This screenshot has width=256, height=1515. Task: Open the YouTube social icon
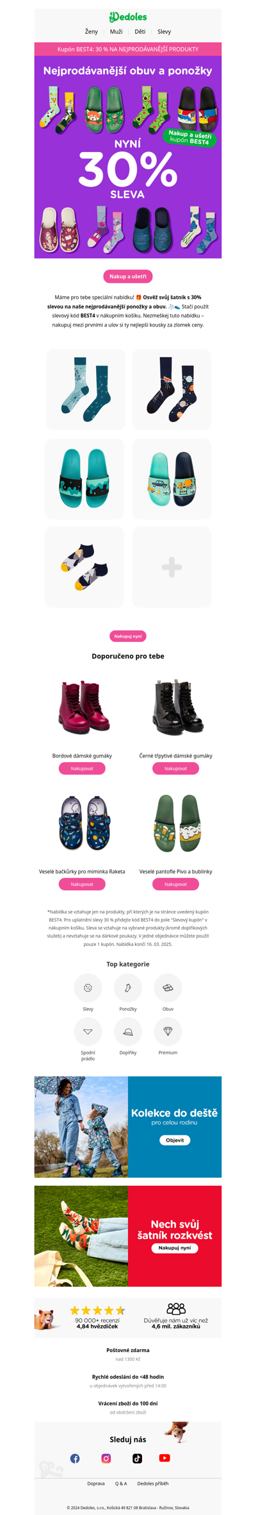164,1457
